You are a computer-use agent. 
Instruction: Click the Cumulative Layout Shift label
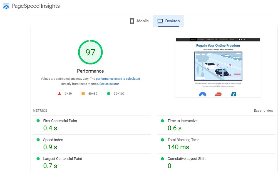(187, 159)
